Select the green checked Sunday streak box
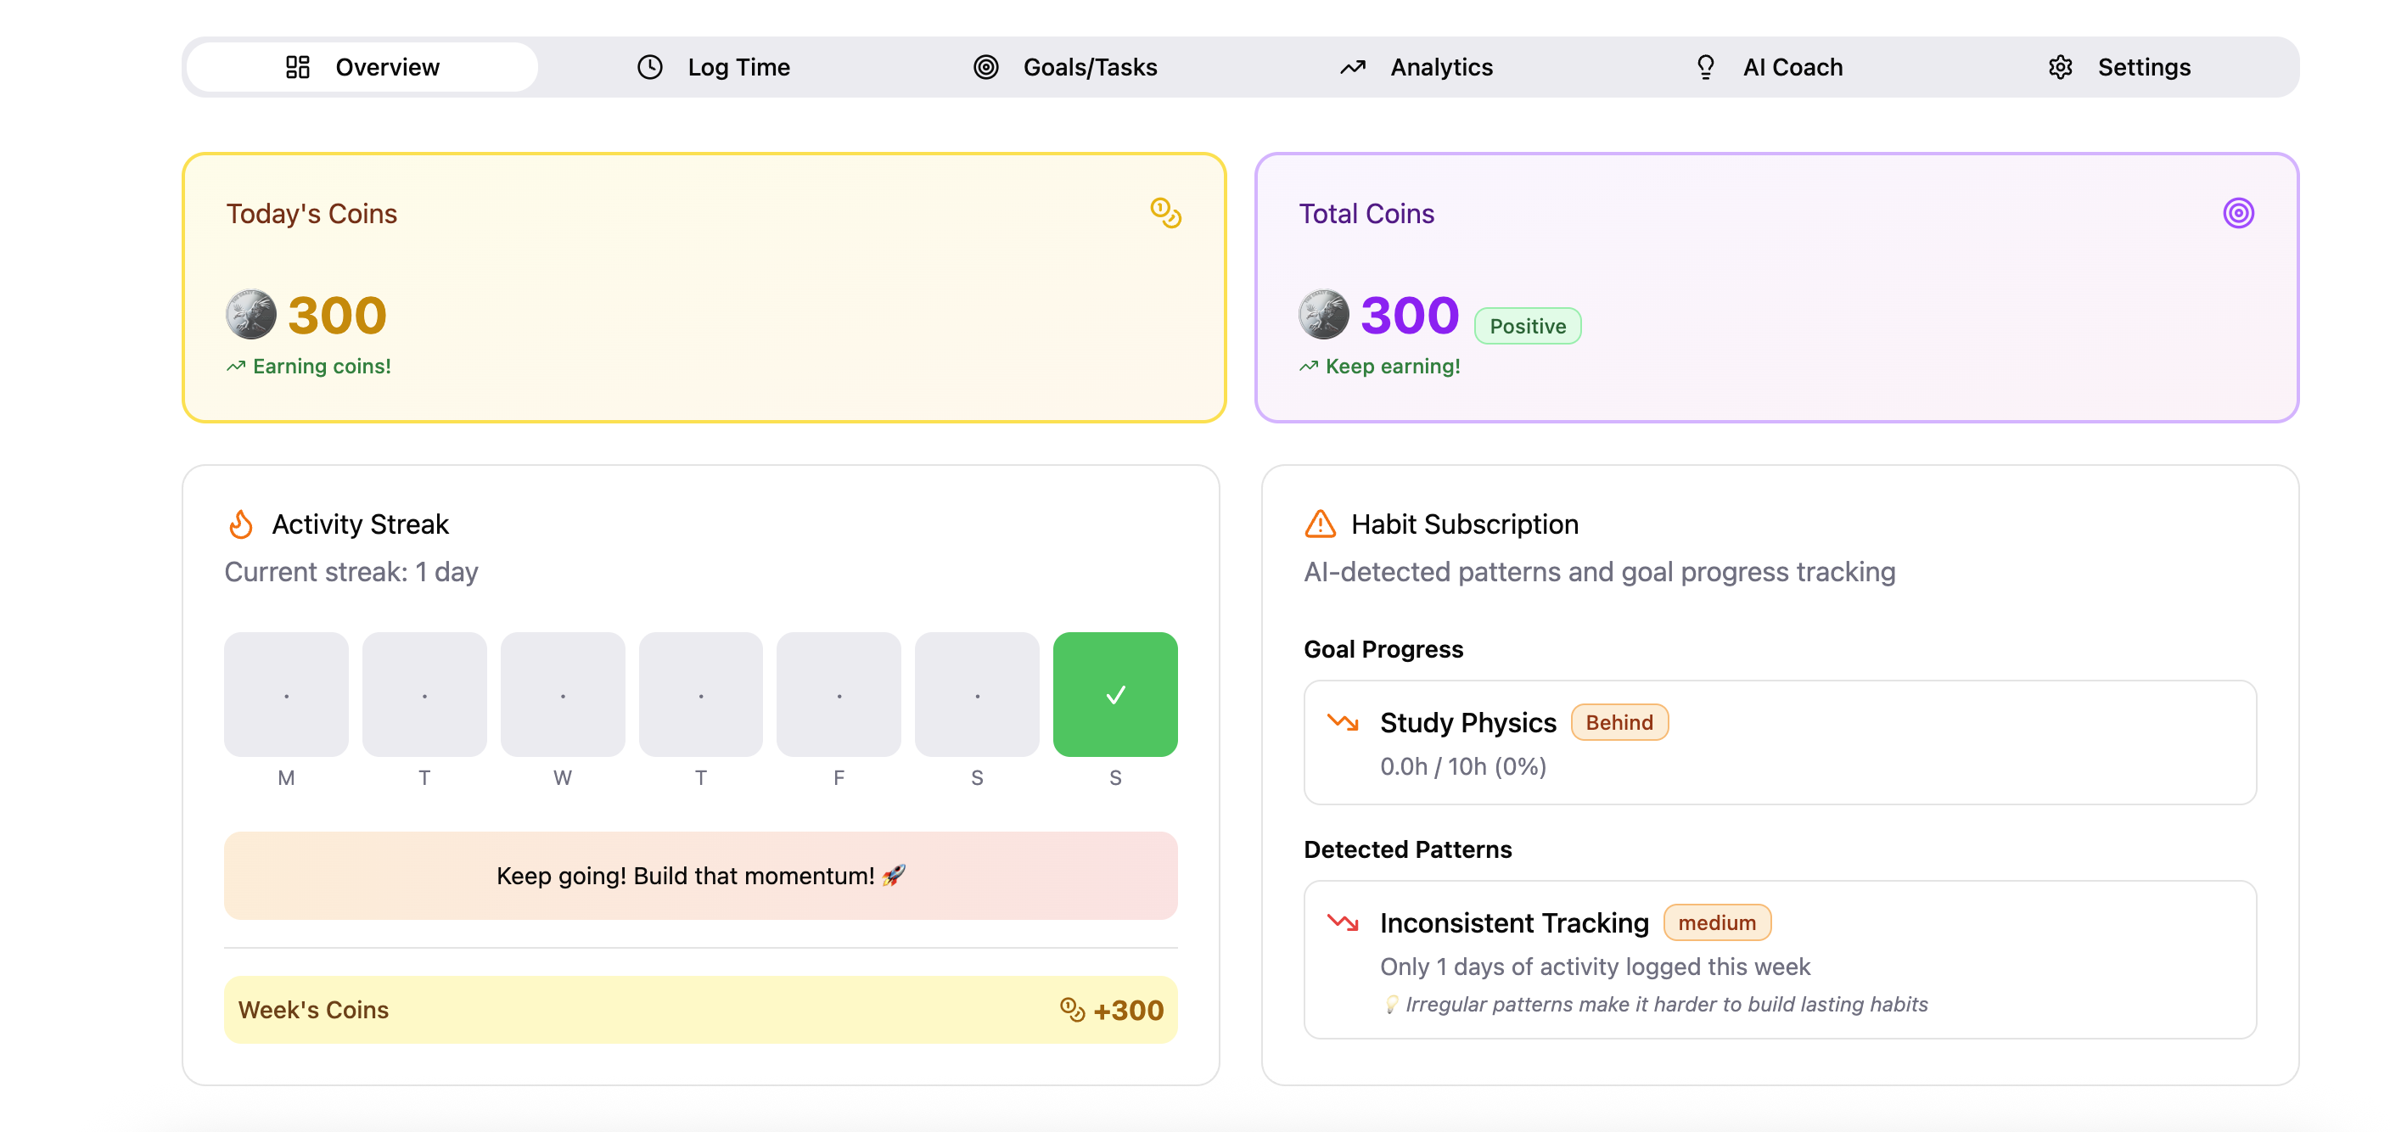Screen dimensions: 2390x1132 click(x=1115, y=694)
